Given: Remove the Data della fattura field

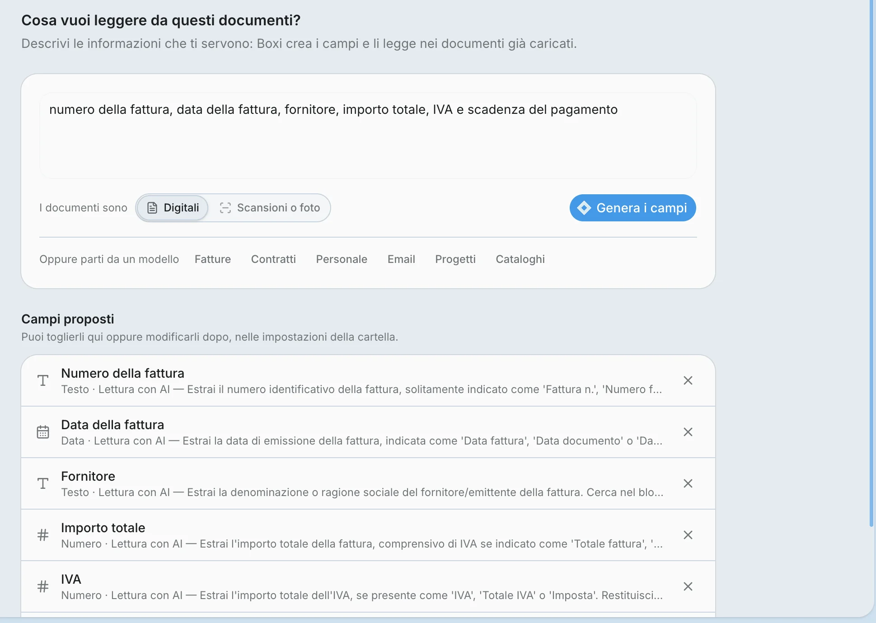Looking at the screenshot, I should [x=688, y=432].
